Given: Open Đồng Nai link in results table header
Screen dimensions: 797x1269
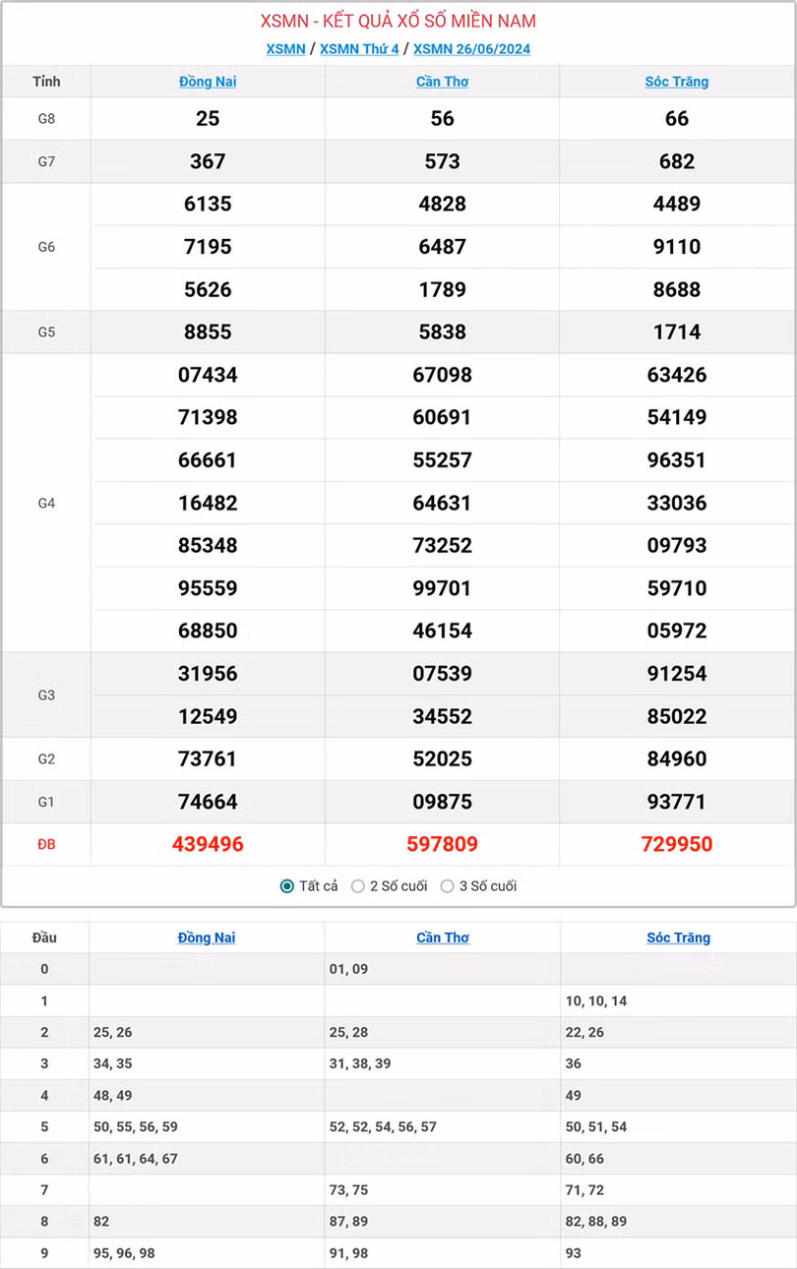Looking at the screenshot, I should click(208, 82).
